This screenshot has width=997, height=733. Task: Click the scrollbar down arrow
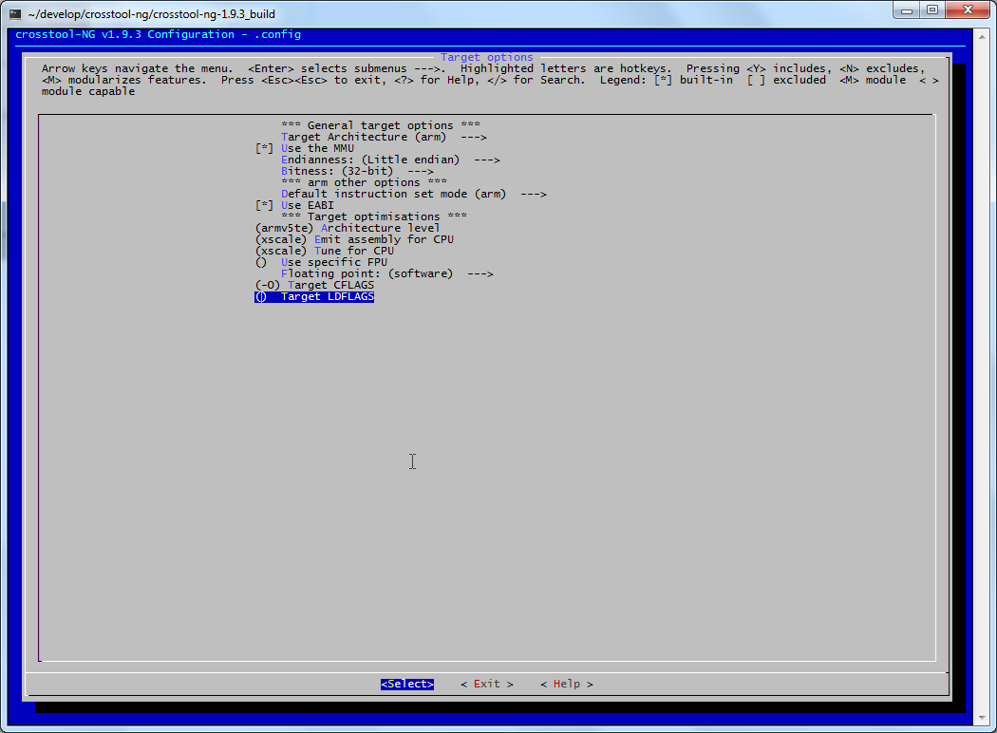983,718
